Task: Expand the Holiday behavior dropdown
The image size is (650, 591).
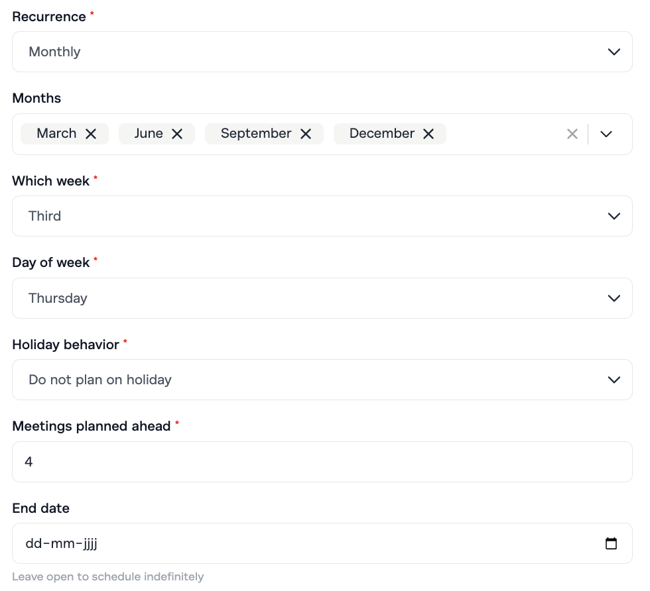Action: pos(322,380)
